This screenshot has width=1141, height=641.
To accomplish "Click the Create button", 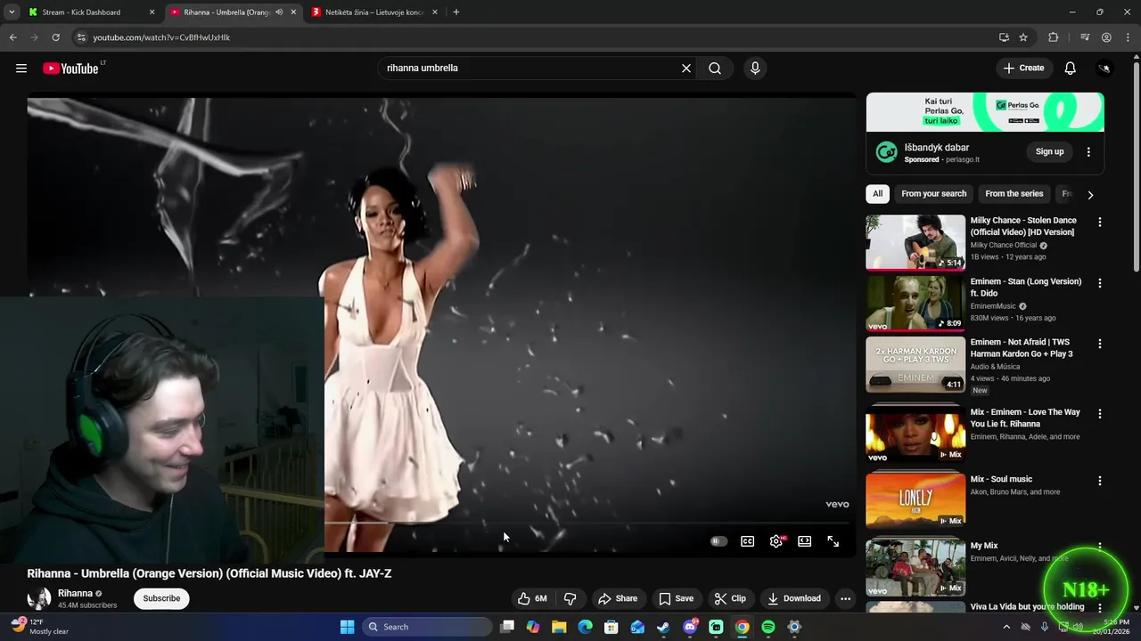I will click(x=1023, y=69).
